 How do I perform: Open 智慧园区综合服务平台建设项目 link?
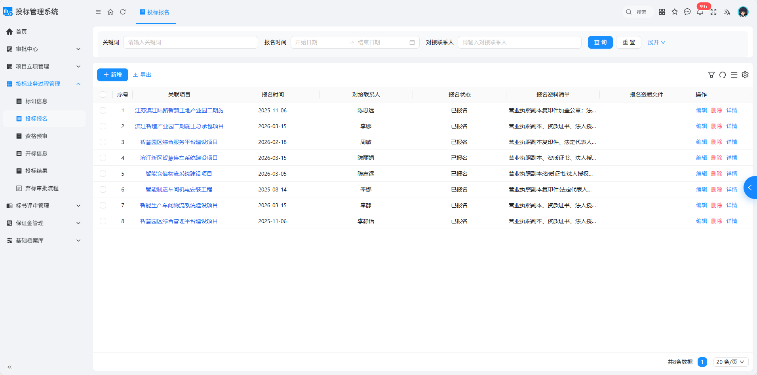tap(179, 142)
